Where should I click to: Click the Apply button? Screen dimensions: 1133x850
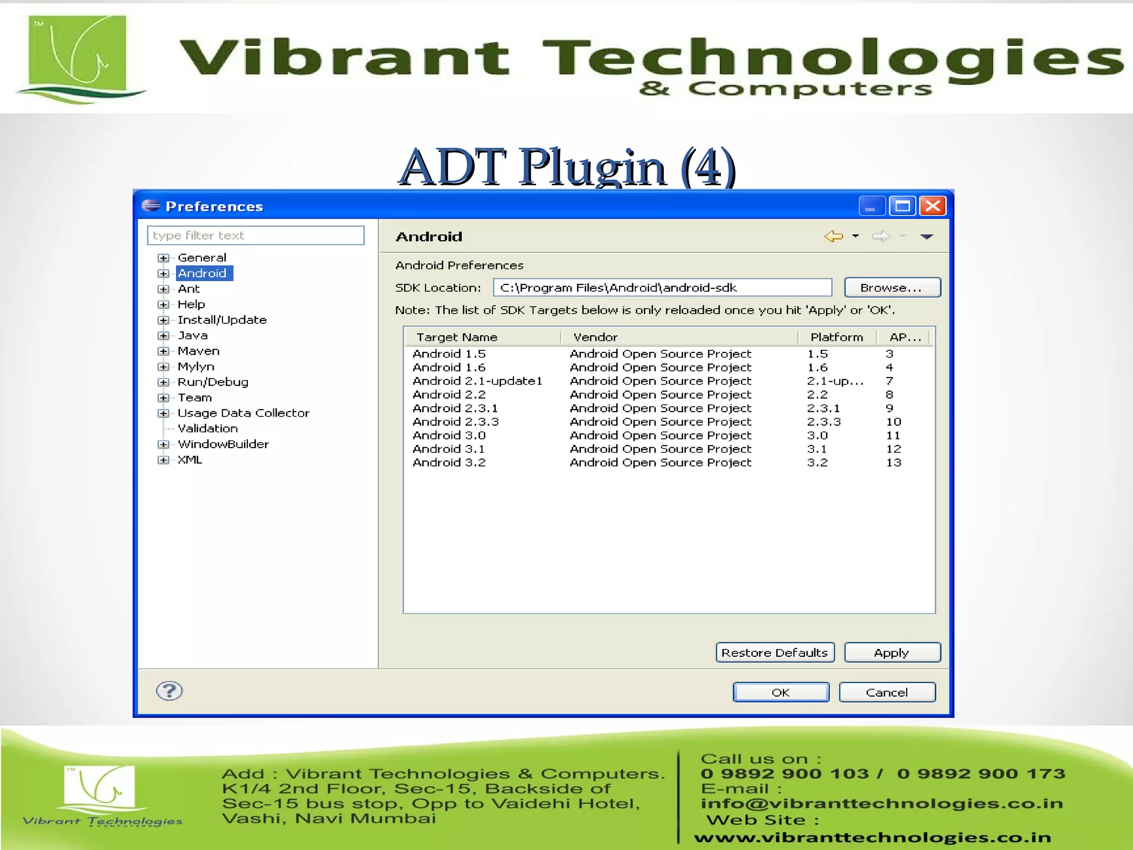892,652
